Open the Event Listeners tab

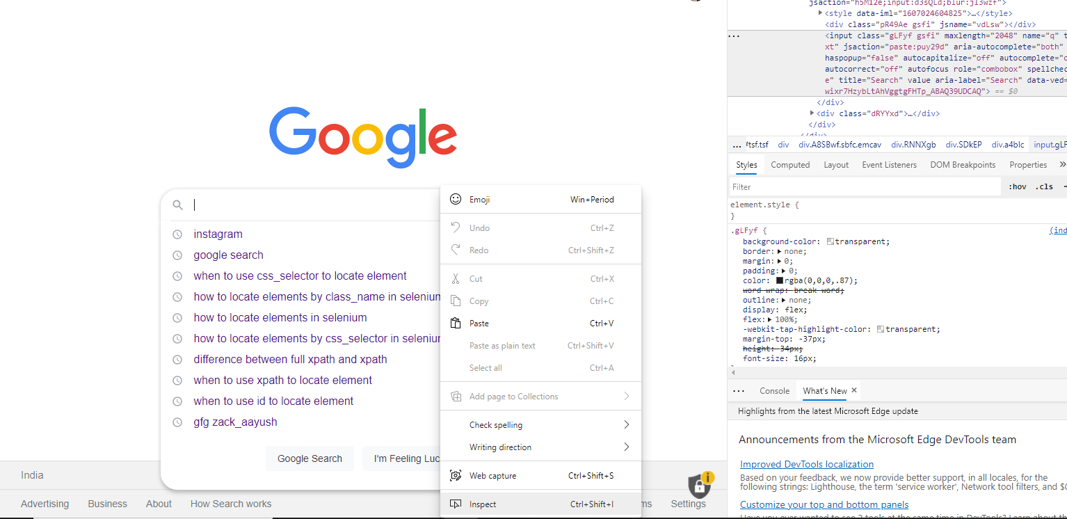pyautogui.click(x=890, y=165)
